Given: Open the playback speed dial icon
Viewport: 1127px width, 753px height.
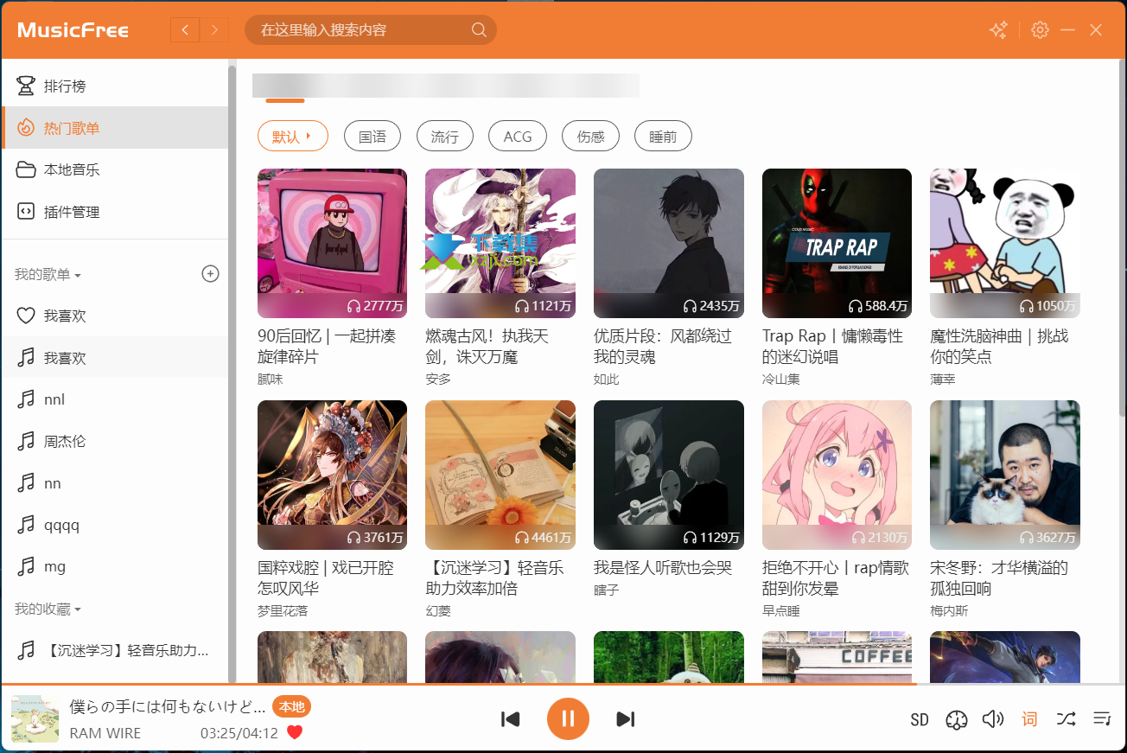Looking at the screenshot, I should 956,719.
